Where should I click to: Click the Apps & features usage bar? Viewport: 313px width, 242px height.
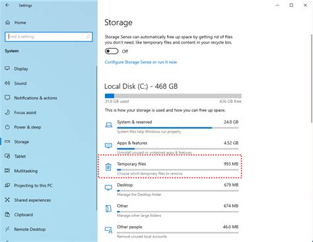tap(178, 149)
